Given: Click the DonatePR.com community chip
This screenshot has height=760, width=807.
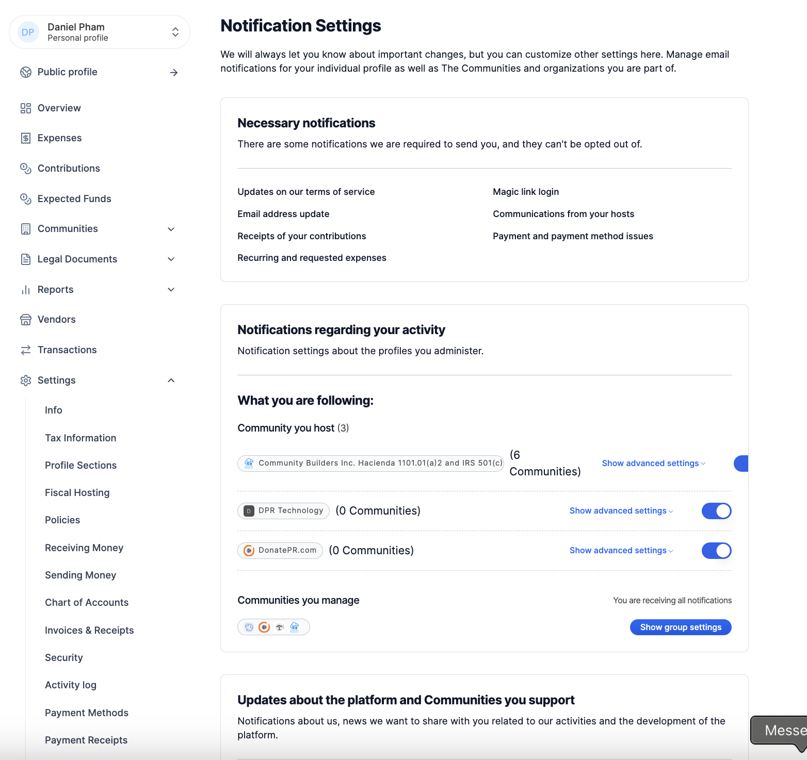Looking at the screenshot, I should point(280,551).
